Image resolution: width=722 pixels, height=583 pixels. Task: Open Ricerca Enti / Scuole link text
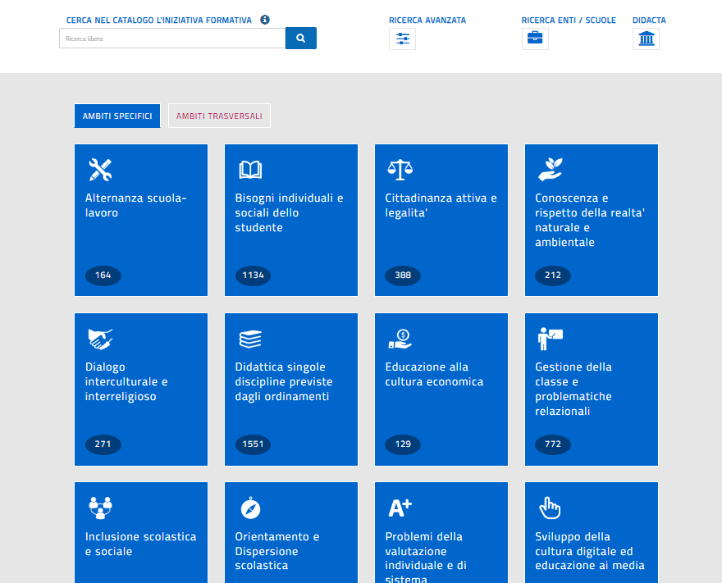pyautogui.click(x=569, y=20)
